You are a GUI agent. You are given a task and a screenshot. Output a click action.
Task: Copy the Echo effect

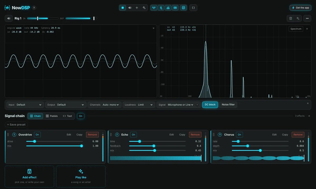[x=182, y=135]
